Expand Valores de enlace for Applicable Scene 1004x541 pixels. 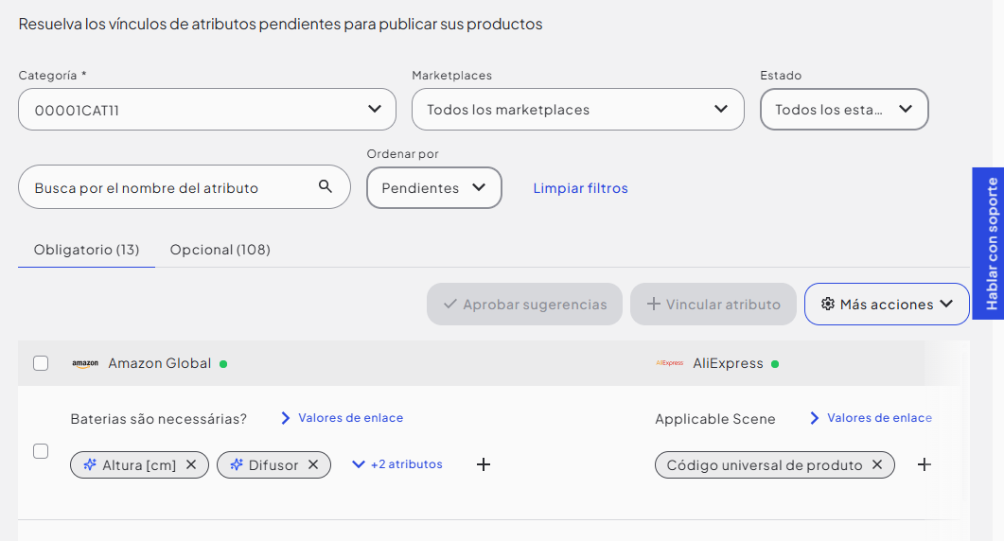871,418
